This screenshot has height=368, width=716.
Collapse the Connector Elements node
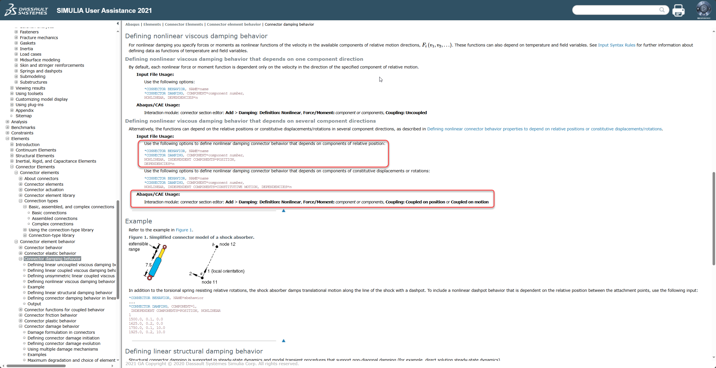[x=12, y=167]
